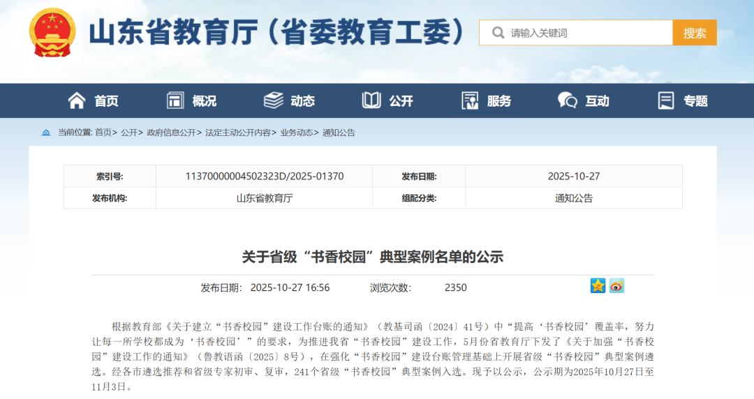Viewport: 754px width, 399px height.
Task: Open the 服务 navigation menu
Action: [498, 101]
